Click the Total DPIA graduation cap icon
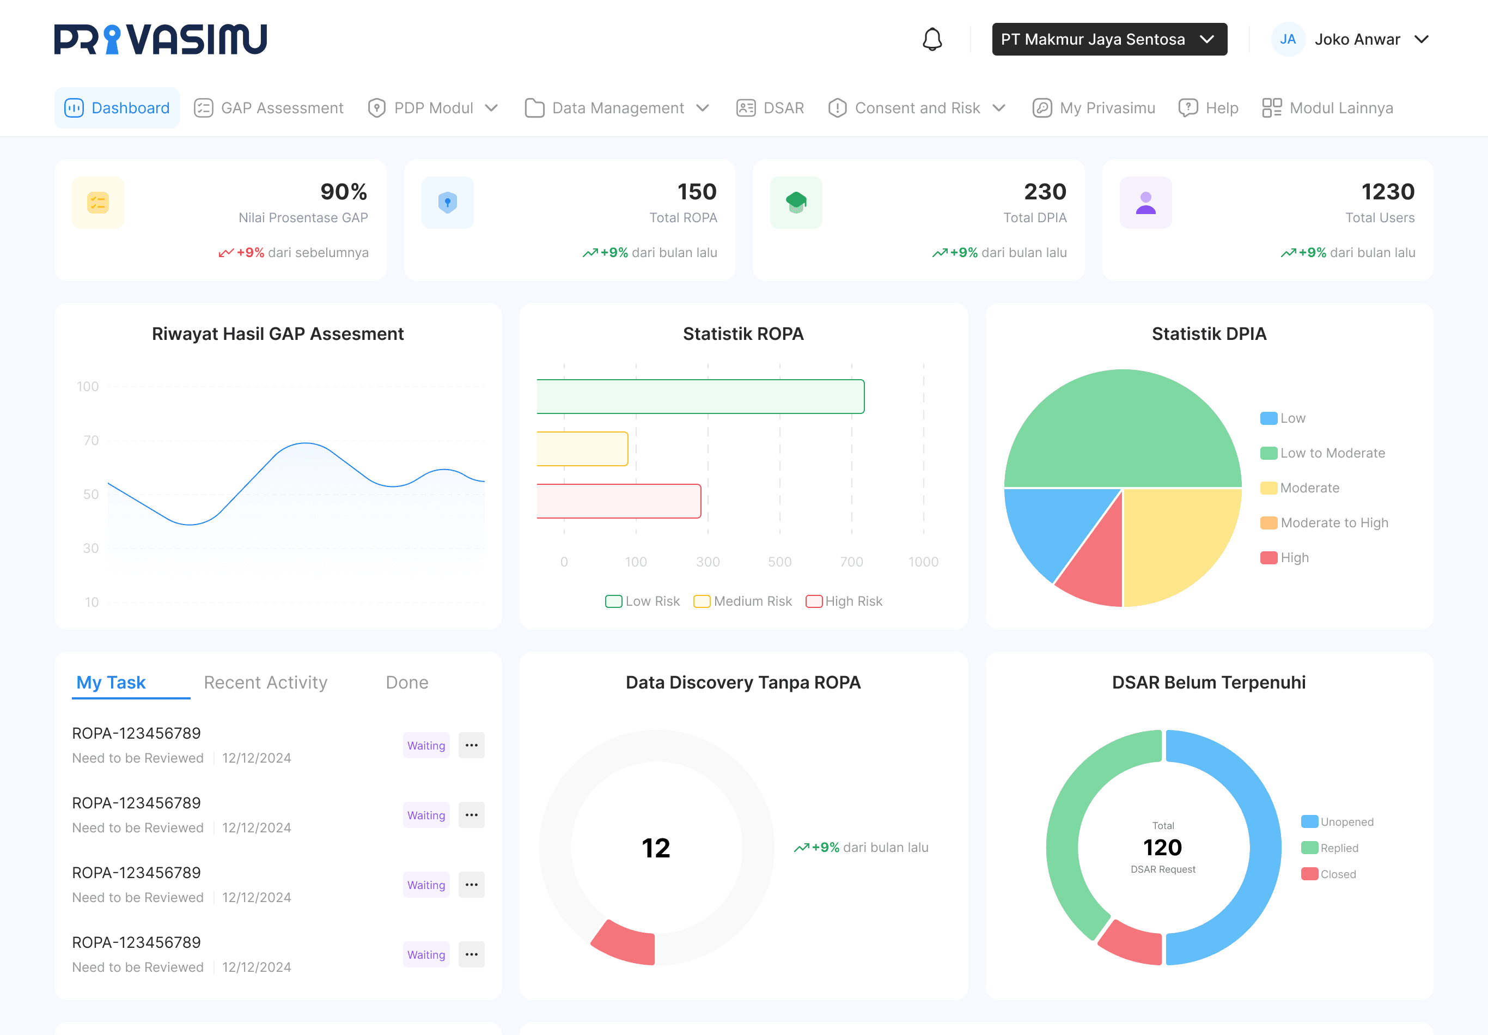The height and width of the screenshot is (1035, 1488). pos(796,202)
